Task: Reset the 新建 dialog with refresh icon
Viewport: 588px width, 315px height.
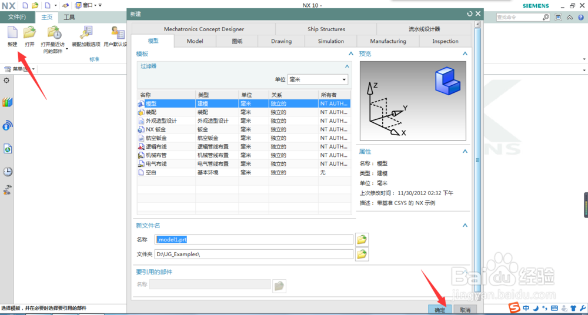Action: pos(470,14)
